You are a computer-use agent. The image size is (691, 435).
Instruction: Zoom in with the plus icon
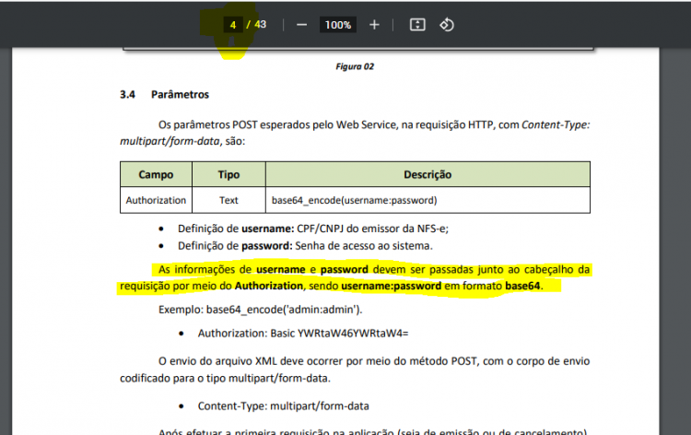click(x=374, y=25)
